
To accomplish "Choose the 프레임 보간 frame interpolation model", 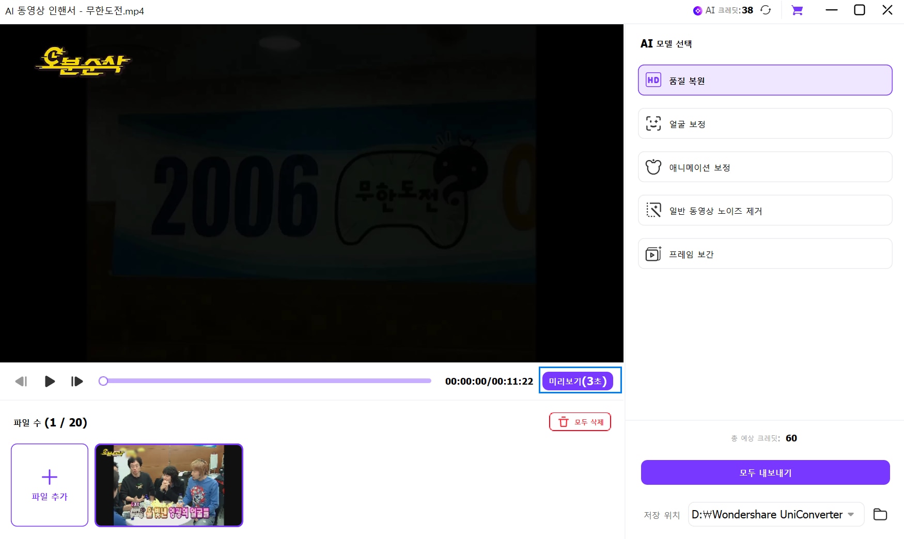I will point(765,253).
